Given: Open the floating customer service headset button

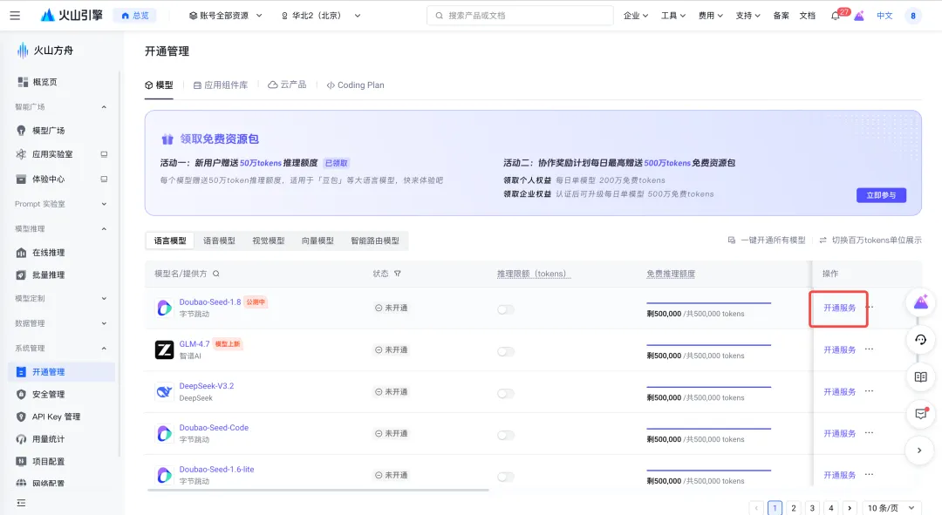Looking at the screenshot, I should [920, 340].
